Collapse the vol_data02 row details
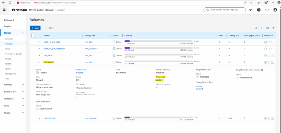The image size is (281, 133). tap(39, 62)
